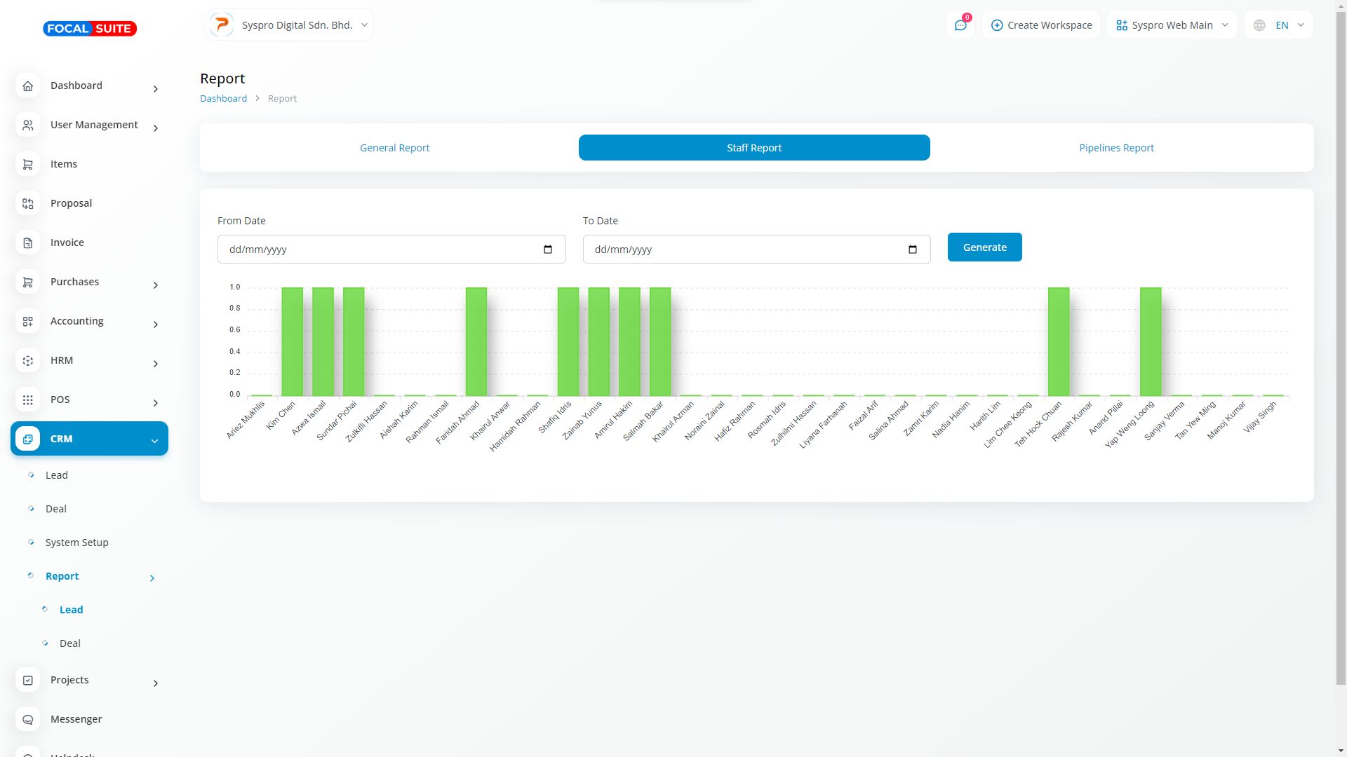Click the HRM sidebar icon
Viewport: 1347px width, 757px height.
28,361
